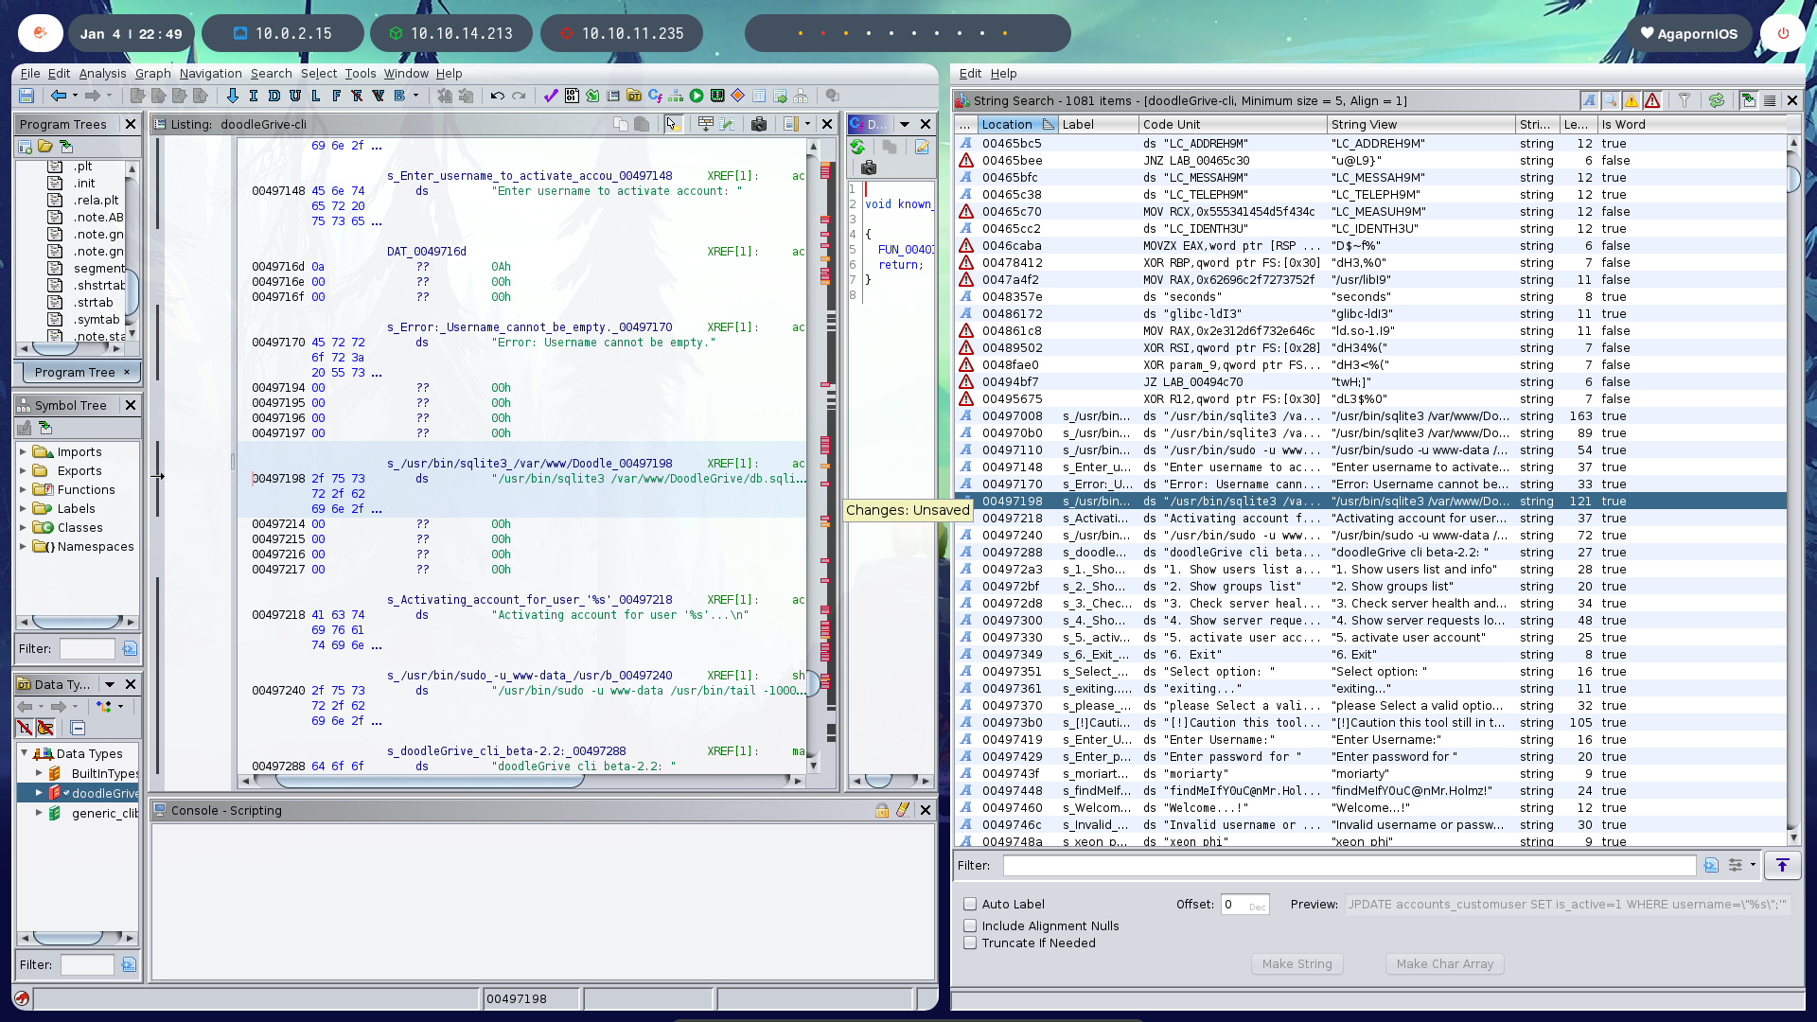
Task: Check Include Alignment Nulls option
Action: [x=970, y=925]
